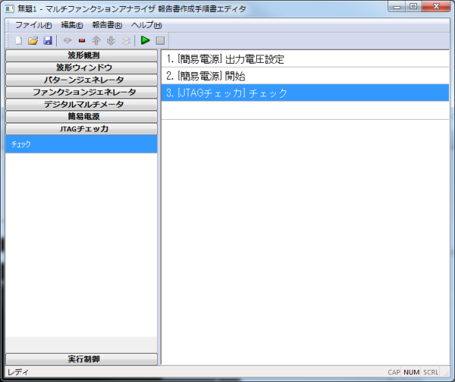455x382 pixels.
Task: Expand the 波形観測 category
Action: (82, 55)
